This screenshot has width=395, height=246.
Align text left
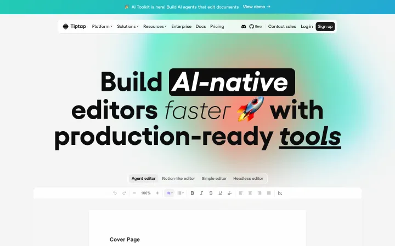click(x=241, y=193)
